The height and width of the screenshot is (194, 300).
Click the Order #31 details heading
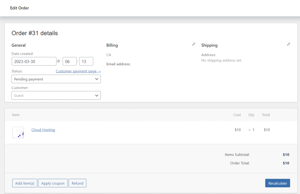[35, 33]
